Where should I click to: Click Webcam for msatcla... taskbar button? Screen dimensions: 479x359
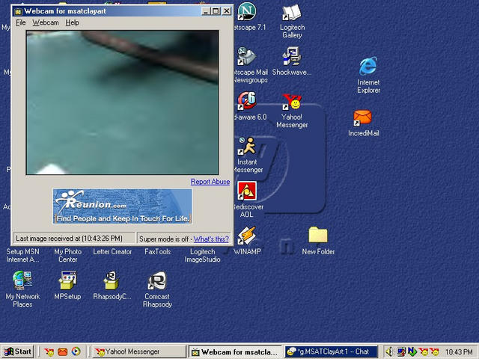236,352
